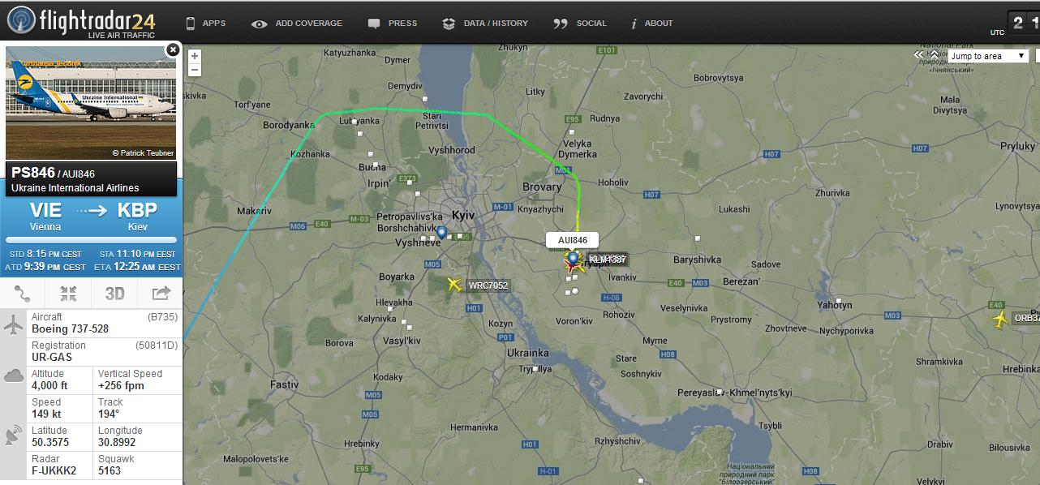The height and width of the screenshot is (485, 1040).
Task: Zoom out the map with minus button
Action: pos(194,71)
